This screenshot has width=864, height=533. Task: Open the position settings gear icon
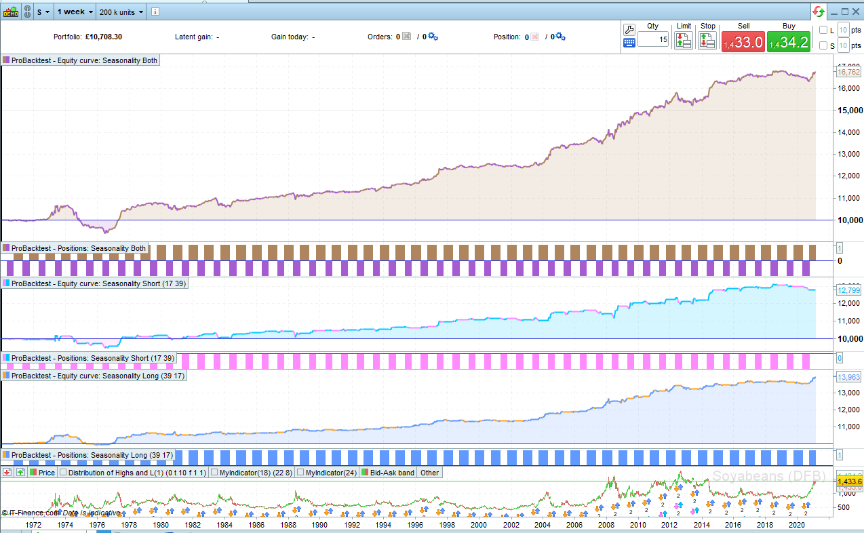pyautogui.click(x=560, y=37)
